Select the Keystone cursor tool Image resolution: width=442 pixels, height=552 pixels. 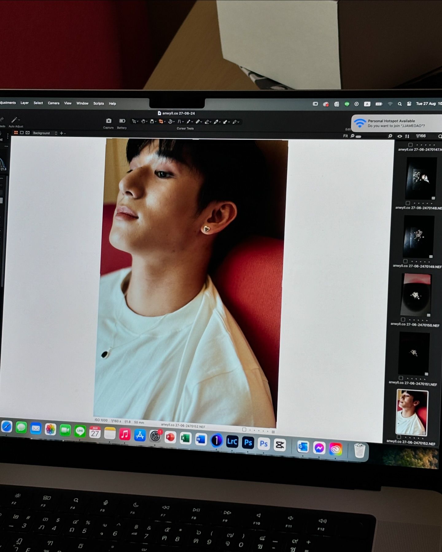pyautogui.click(x=179, y=121)
